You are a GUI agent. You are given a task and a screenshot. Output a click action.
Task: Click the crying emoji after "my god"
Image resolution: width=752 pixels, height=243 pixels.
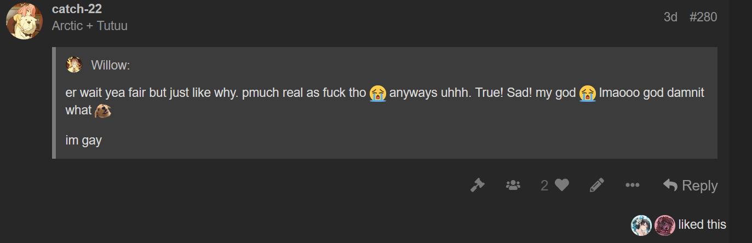point(587,93)
